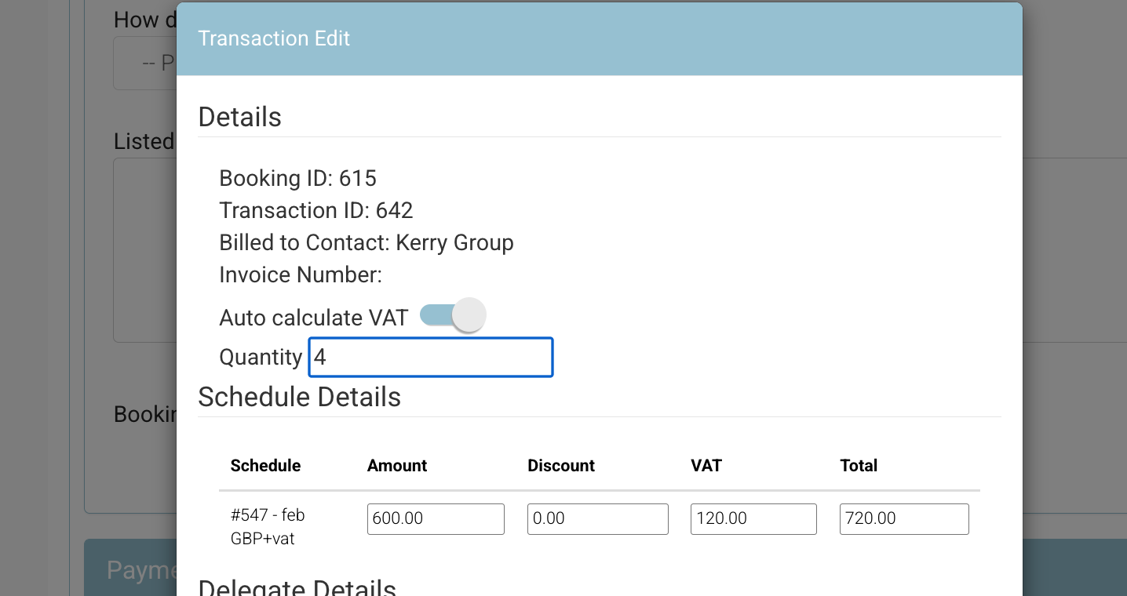Click the Auto calculate VAT label
Viewport: 1127px width, 596px height.
click(314, 318)
